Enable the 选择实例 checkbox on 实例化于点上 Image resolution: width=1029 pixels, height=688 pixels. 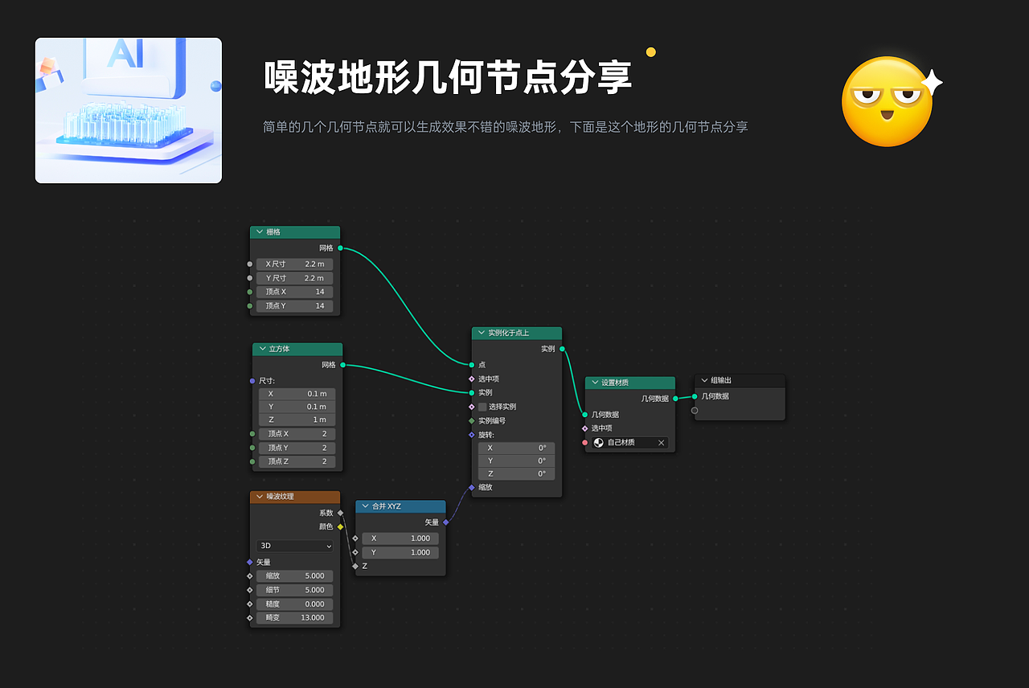point(483,407)
